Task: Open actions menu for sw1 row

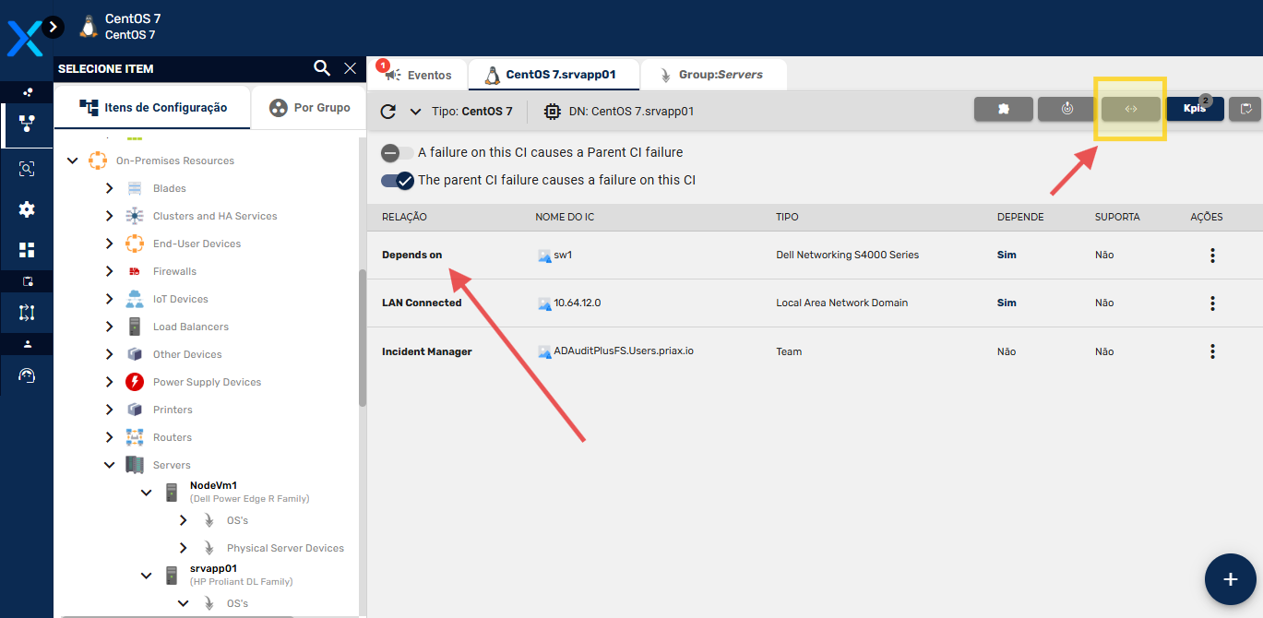Action: 1212,256
